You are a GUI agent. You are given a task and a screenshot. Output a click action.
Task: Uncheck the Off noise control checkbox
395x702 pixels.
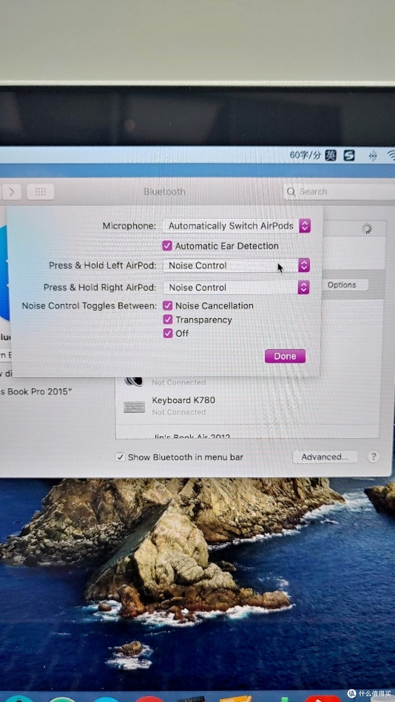click(x=168, y=333)
